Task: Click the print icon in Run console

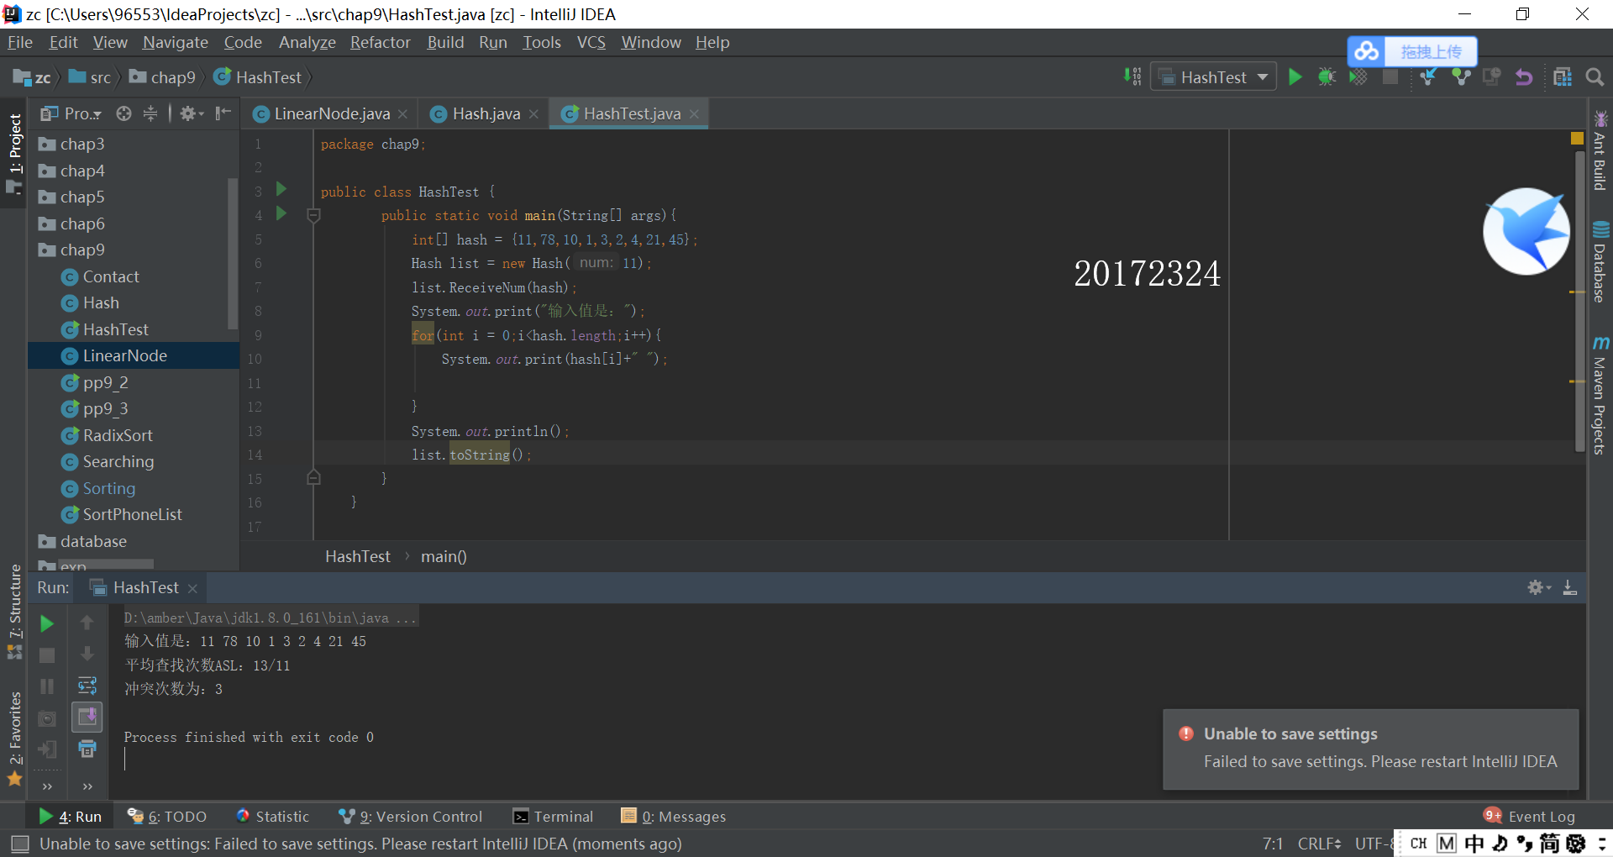Action: pos(87,749)
